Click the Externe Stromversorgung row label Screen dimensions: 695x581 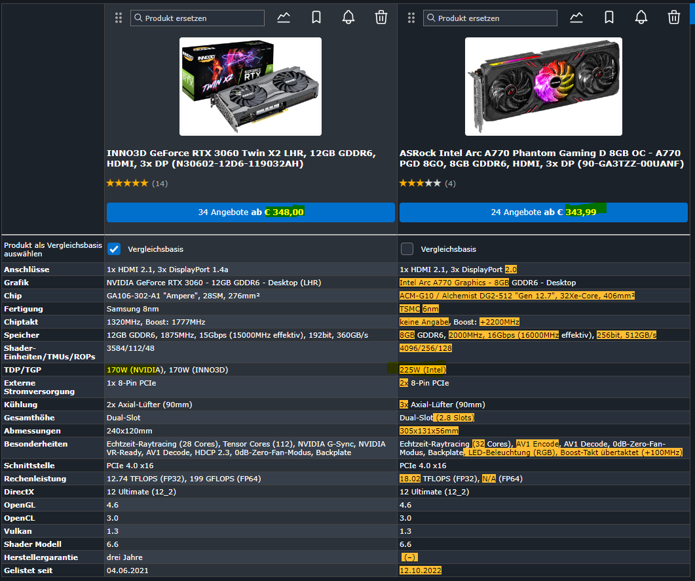tap(39, 387)
